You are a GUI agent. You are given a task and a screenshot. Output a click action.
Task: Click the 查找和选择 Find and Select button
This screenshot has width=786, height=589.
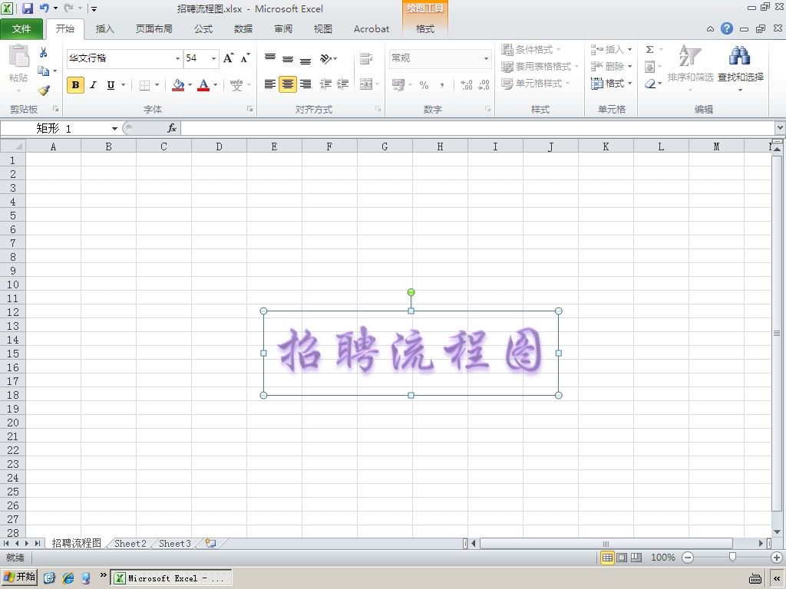[741, 68]
